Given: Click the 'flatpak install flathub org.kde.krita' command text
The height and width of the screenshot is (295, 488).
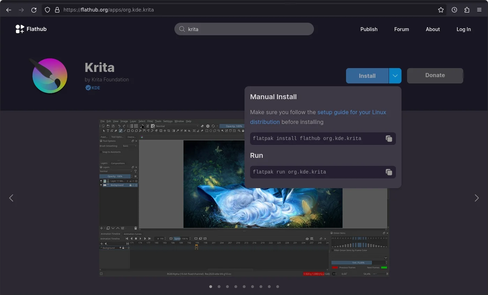Looking at the screenshot, I should [307, 139].
